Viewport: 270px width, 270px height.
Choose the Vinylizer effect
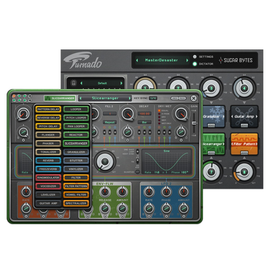coord(76,169)
